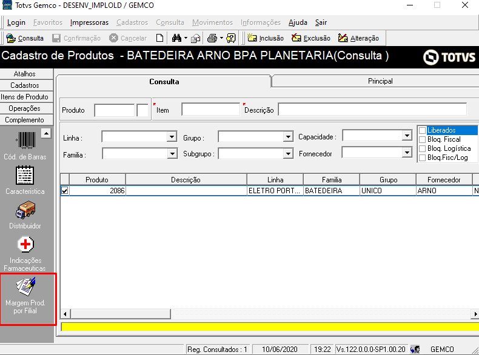Open Cód. de Barras barcode shortcut
Screen dimensions: 479x355
click(25, 146)
